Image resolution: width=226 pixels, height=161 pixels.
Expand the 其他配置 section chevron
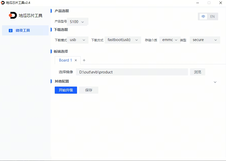coord(215,82)
